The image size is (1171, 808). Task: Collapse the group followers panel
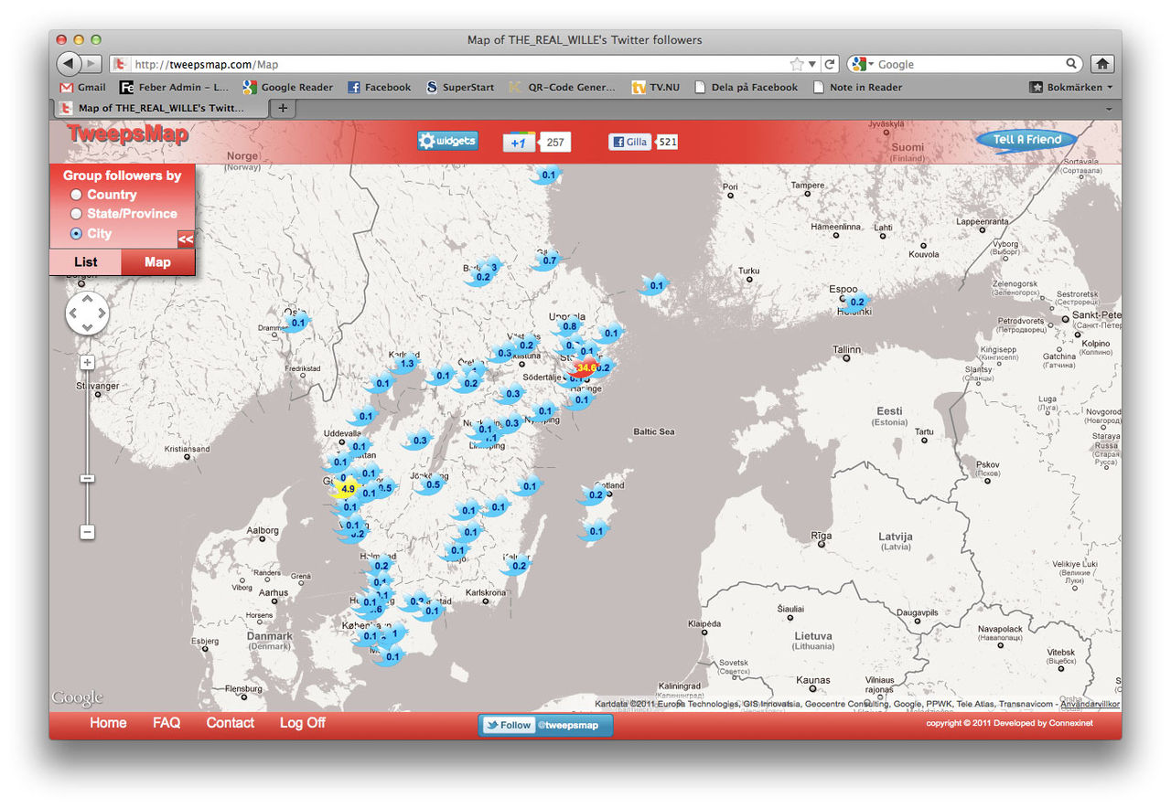186,239
